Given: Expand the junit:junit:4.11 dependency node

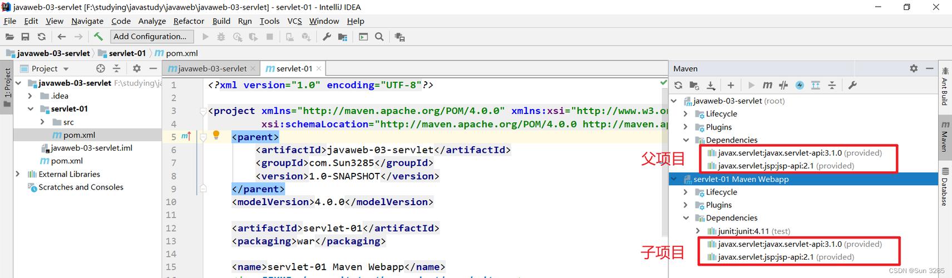Looking at the screenshot, I should [698, 231].
